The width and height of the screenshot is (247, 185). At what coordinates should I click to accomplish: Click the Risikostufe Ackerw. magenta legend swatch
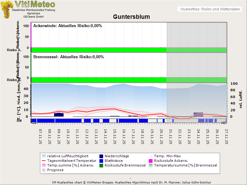pyautogui.click(x=151, y=161)
